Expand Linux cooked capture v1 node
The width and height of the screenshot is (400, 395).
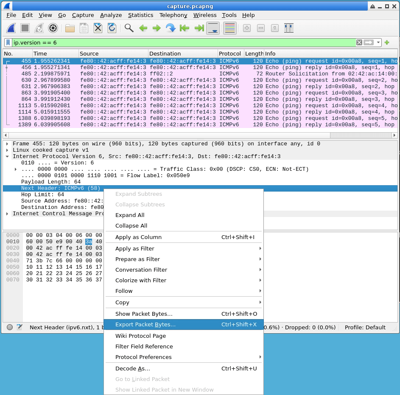pyautogui.click(x=7, y=150)
